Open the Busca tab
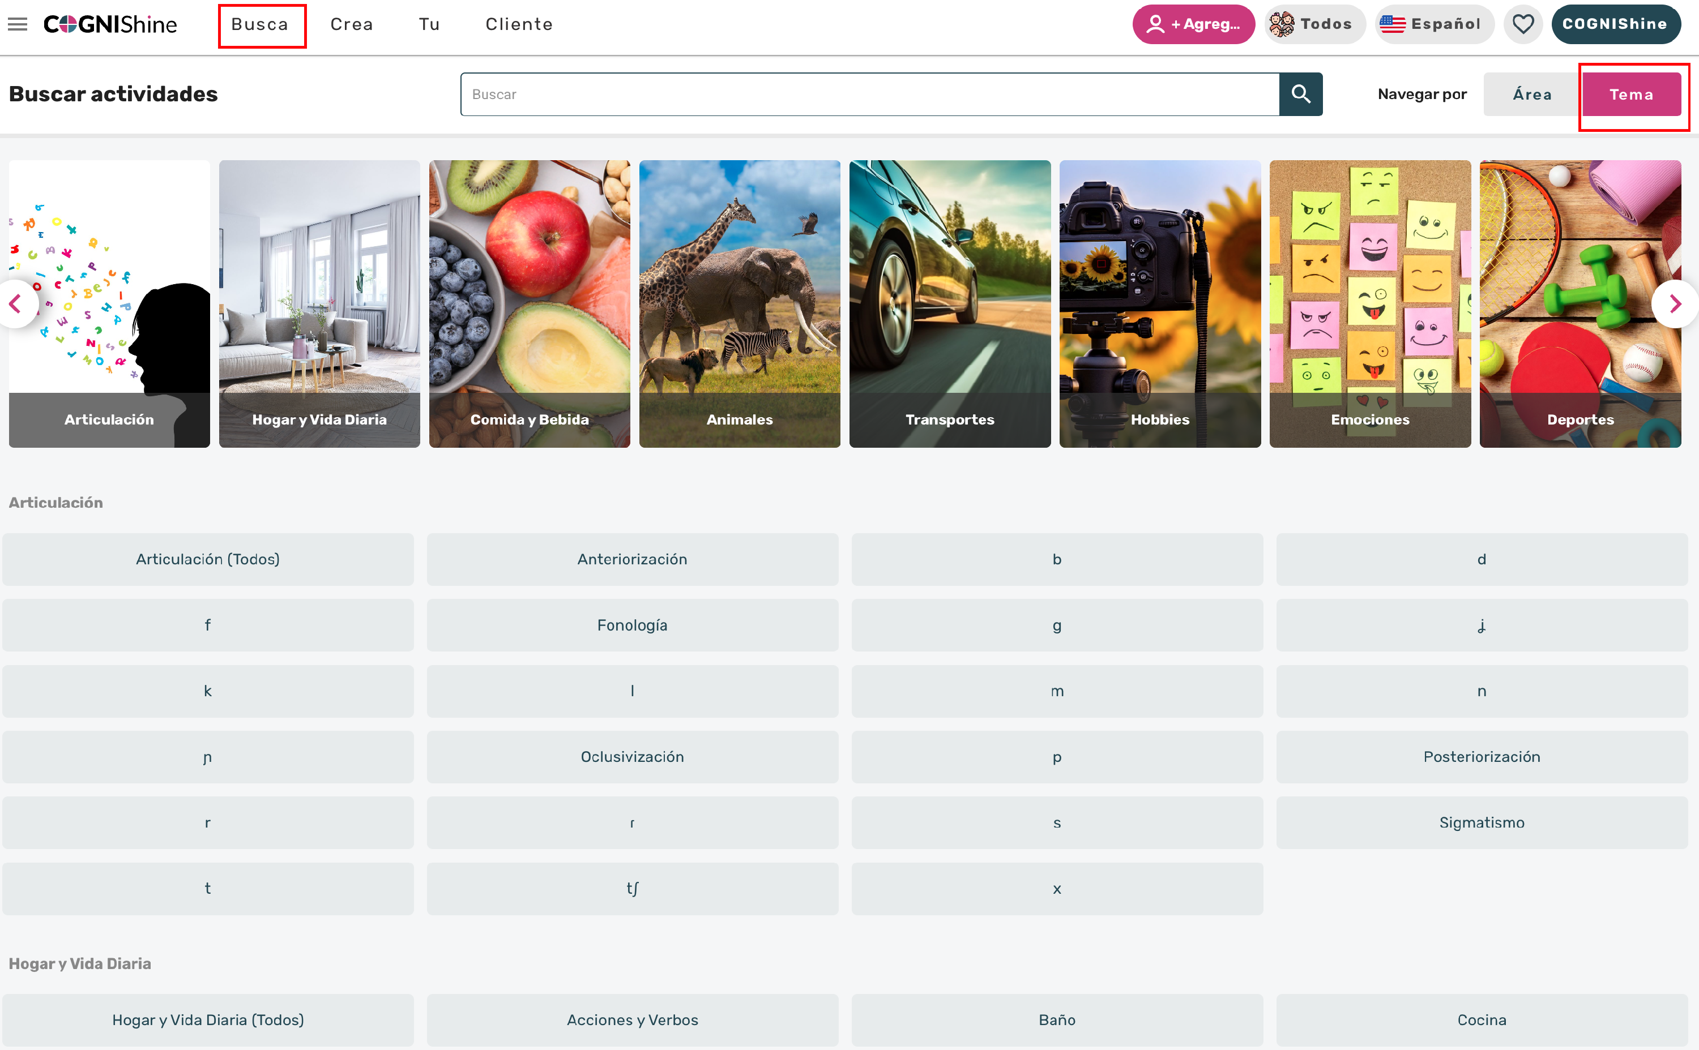Viewport: 1699px width, 1050px height. (260, 24)
